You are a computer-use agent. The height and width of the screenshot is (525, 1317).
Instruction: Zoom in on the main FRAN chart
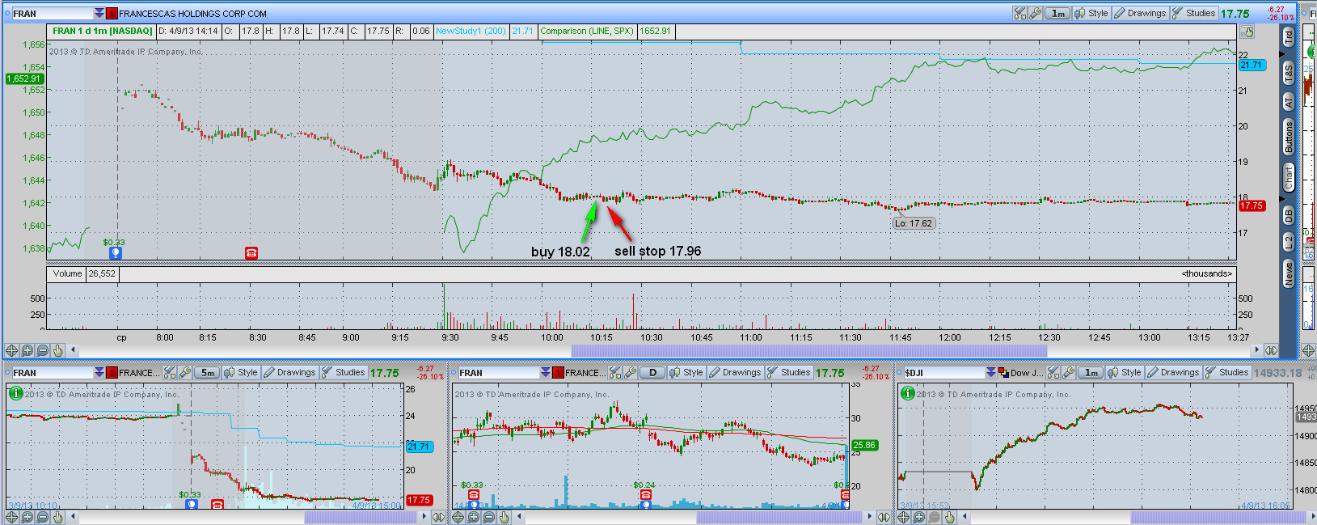[27, 350]
